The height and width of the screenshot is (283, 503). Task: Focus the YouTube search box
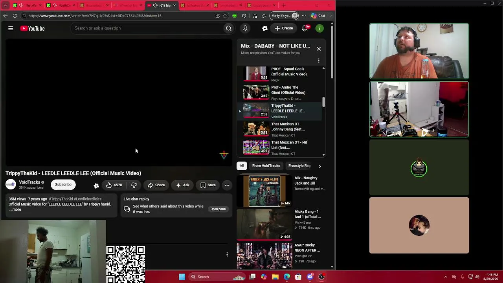pos(147,28)
